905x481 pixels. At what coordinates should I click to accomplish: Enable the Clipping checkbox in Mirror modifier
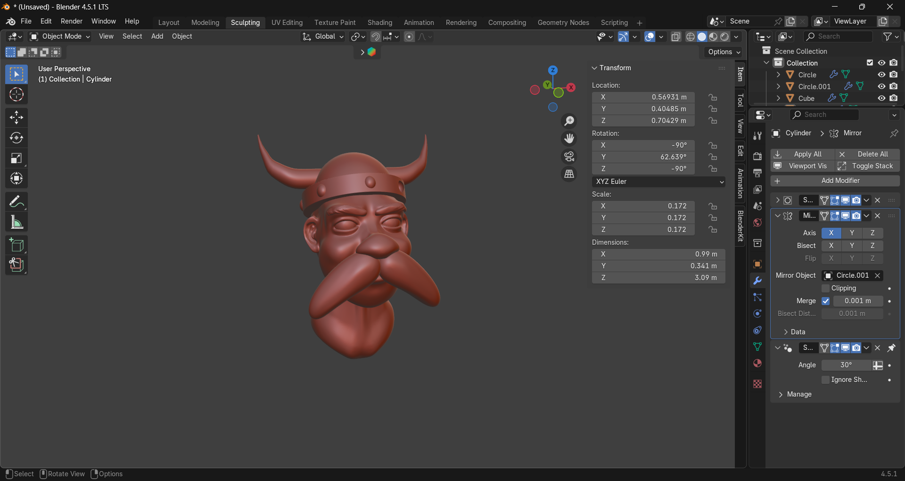[x=825, y=288]
